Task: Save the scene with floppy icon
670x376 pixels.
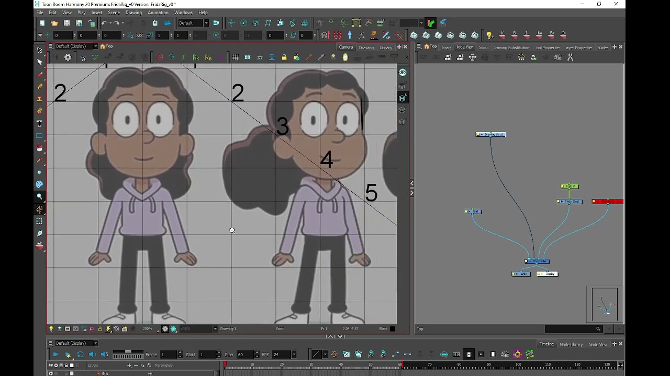Action: coord(66,23)
